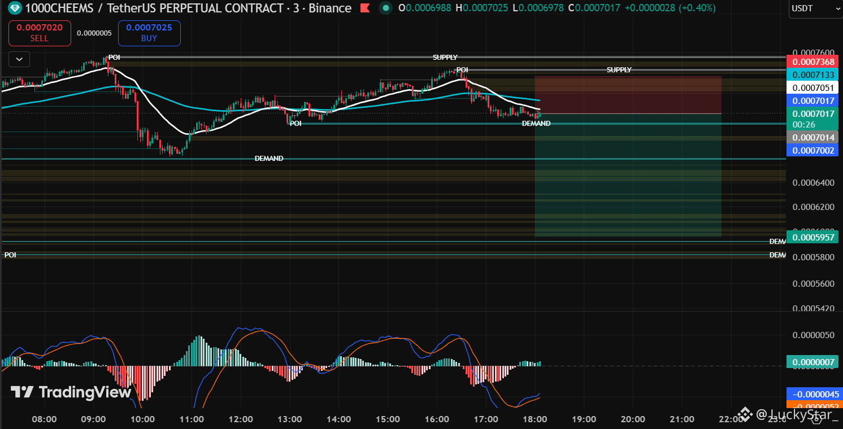Click the 11:00 time axis label

192,419
